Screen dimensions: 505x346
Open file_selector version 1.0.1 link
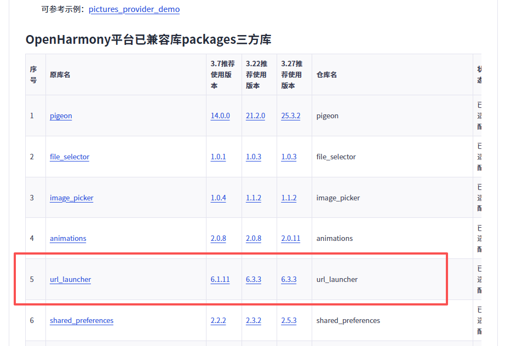218,157
